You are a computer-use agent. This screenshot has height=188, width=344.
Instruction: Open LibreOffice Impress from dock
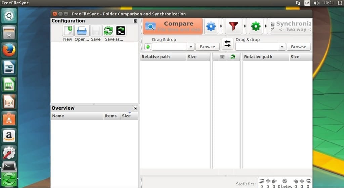(x=9, y=102)
